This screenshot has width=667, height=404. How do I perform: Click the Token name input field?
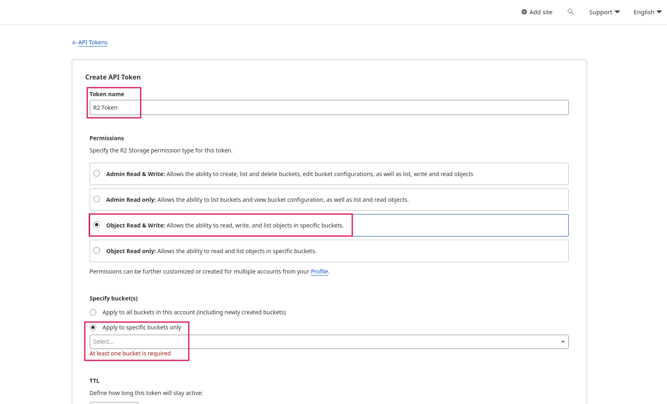[329, 108]
